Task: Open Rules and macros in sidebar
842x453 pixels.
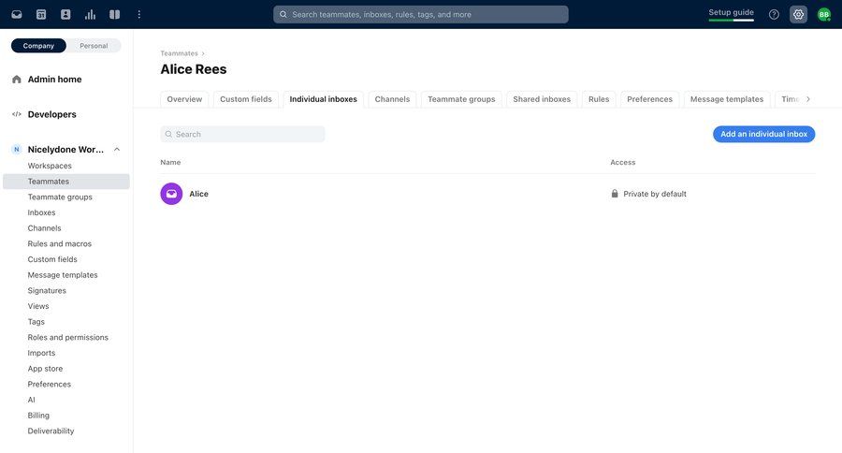Action: click(60, 243)
